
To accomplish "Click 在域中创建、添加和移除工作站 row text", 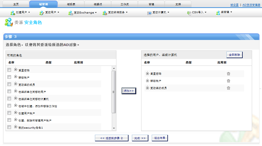I will (38, 106).
